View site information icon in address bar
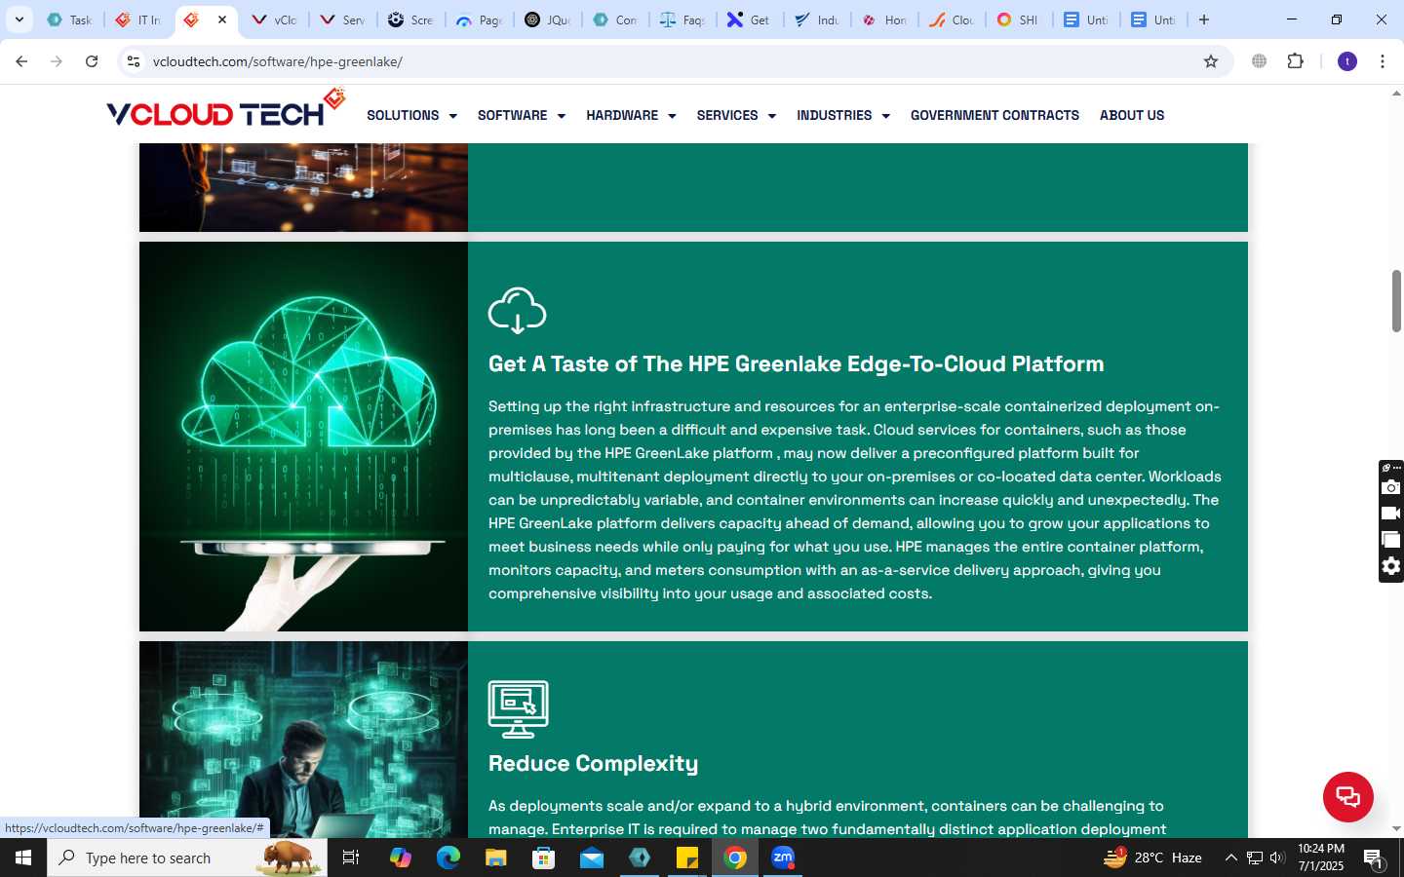Viewport: 1404px width, 877px height. coord(134,61)
